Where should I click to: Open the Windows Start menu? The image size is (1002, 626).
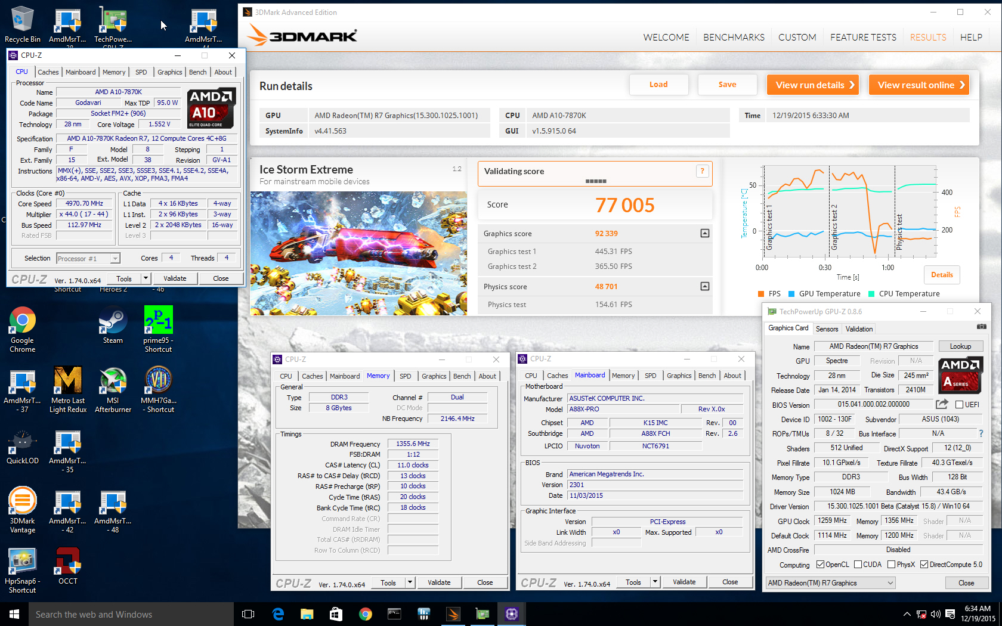pos(14,614)
